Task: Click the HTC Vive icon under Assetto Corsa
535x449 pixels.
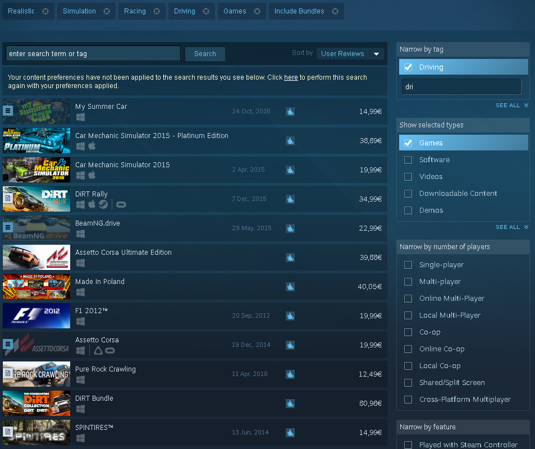Action: click(x=98, y=350)
